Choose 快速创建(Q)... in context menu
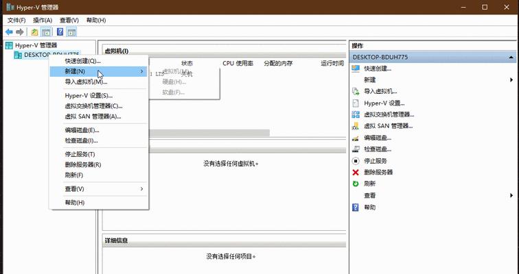The width and height of the screenshot is (519, 274). (99, 61)
